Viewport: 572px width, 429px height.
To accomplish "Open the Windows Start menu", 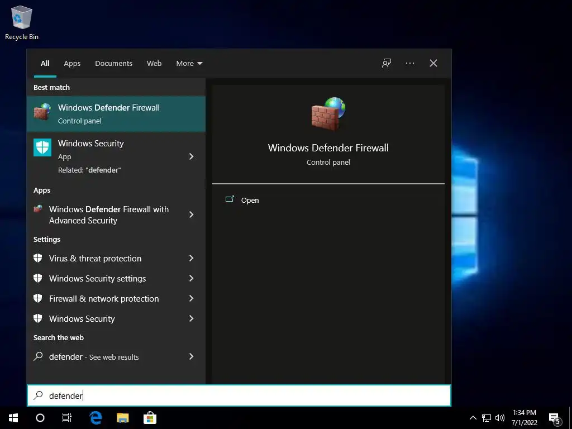I will [13, 418].
